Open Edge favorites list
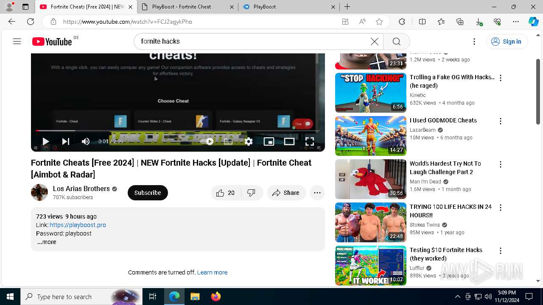Image resolution: width=543 pixels, height=305 pixels. 441,22
